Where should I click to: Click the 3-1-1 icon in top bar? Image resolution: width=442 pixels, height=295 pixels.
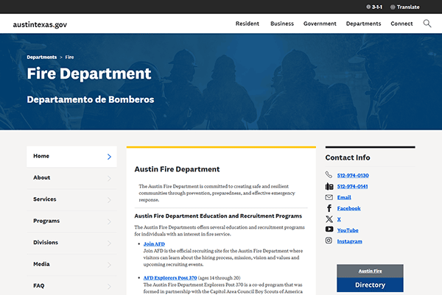click(x=368, y=7)
